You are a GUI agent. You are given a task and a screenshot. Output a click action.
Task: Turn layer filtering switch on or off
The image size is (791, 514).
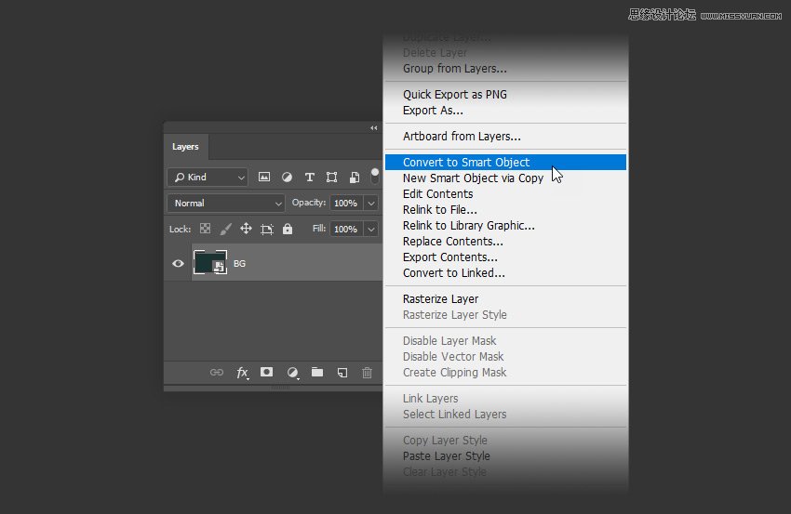(x=375, y=175)
